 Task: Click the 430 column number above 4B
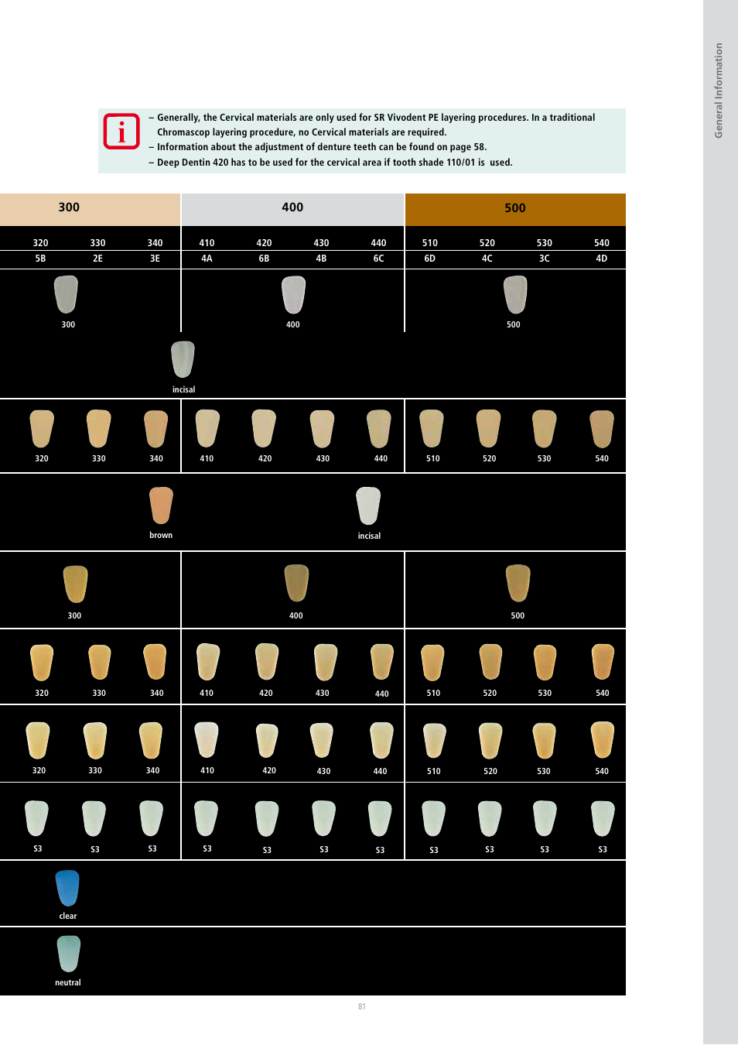[321, 243]
